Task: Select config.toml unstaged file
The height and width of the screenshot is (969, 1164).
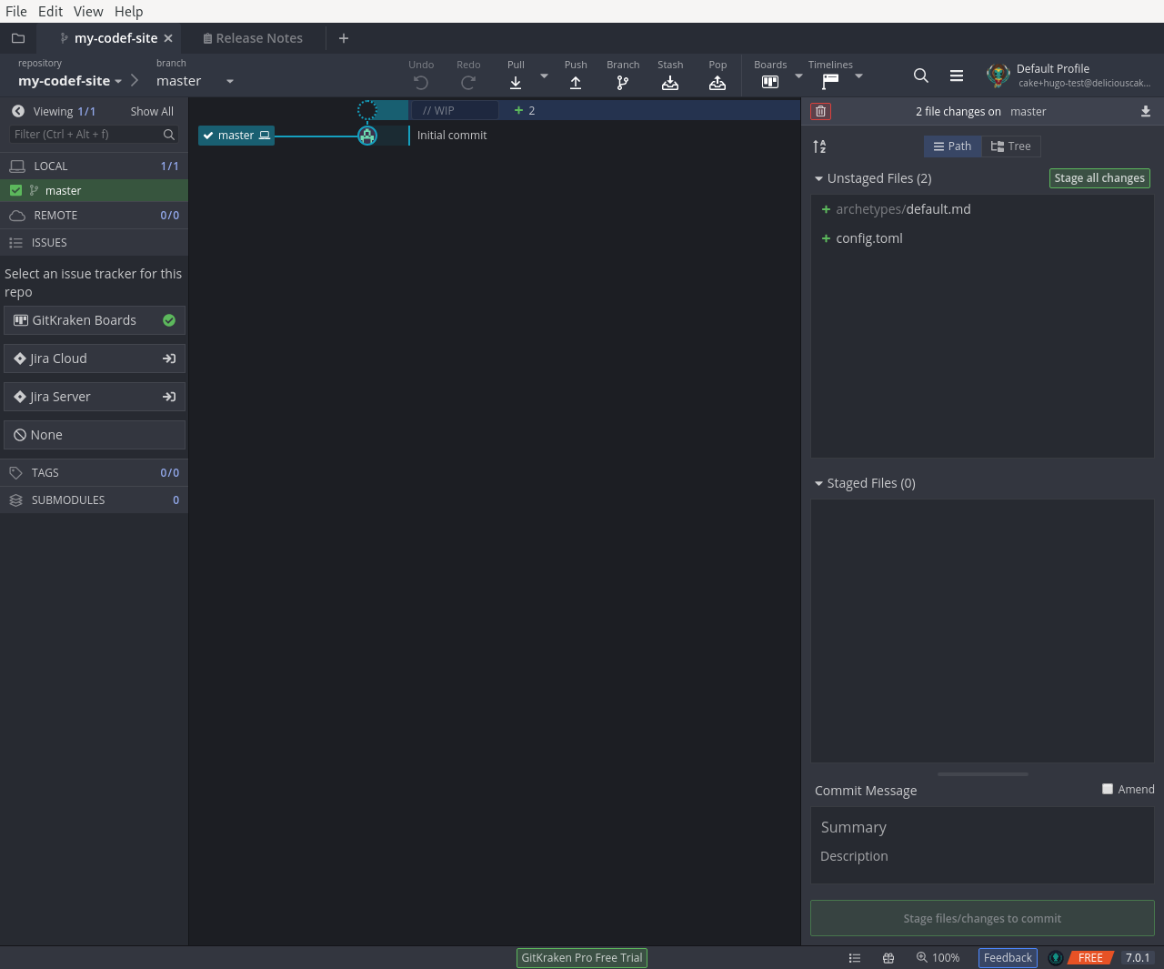Action: click(982, 238)
